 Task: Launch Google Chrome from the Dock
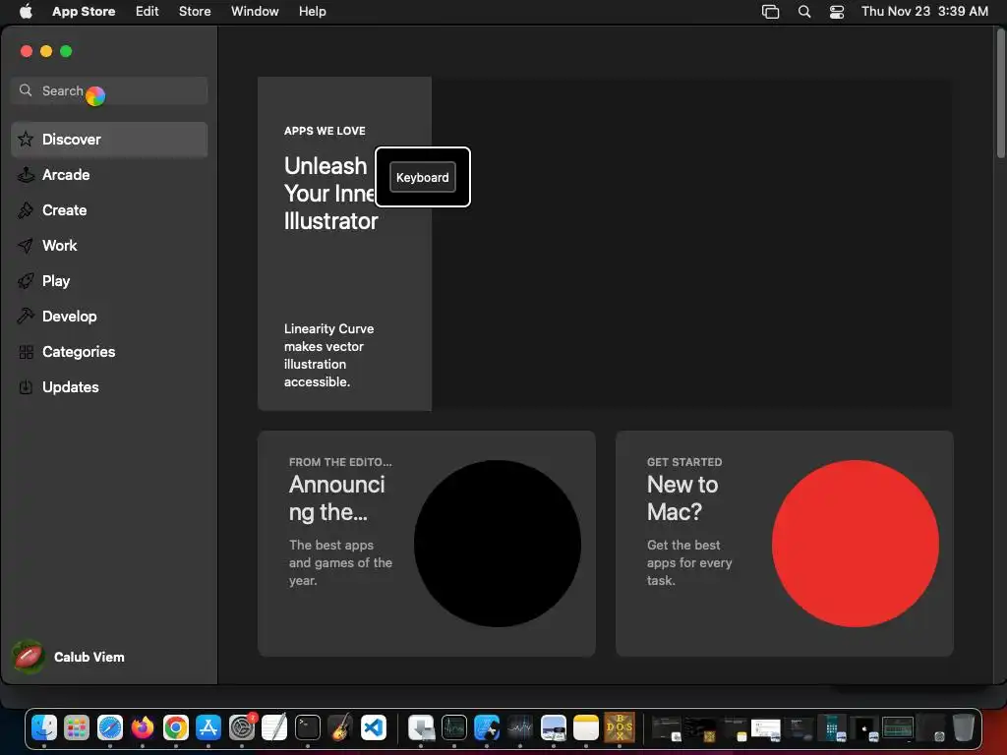pos(175,727)
